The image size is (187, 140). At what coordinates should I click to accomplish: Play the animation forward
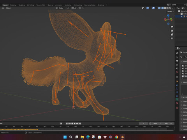(x=75, y=124)
